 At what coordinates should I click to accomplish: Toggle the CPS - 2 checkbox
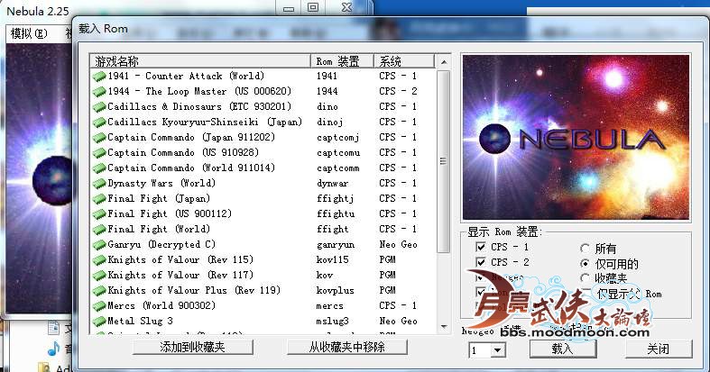point(481,262)
